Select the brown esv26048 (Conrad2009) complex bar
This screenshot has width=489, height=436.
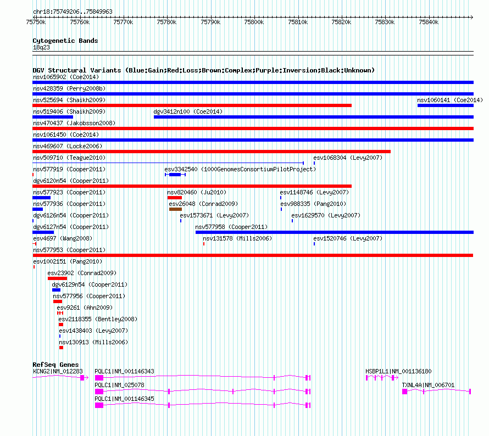point(175,209)
